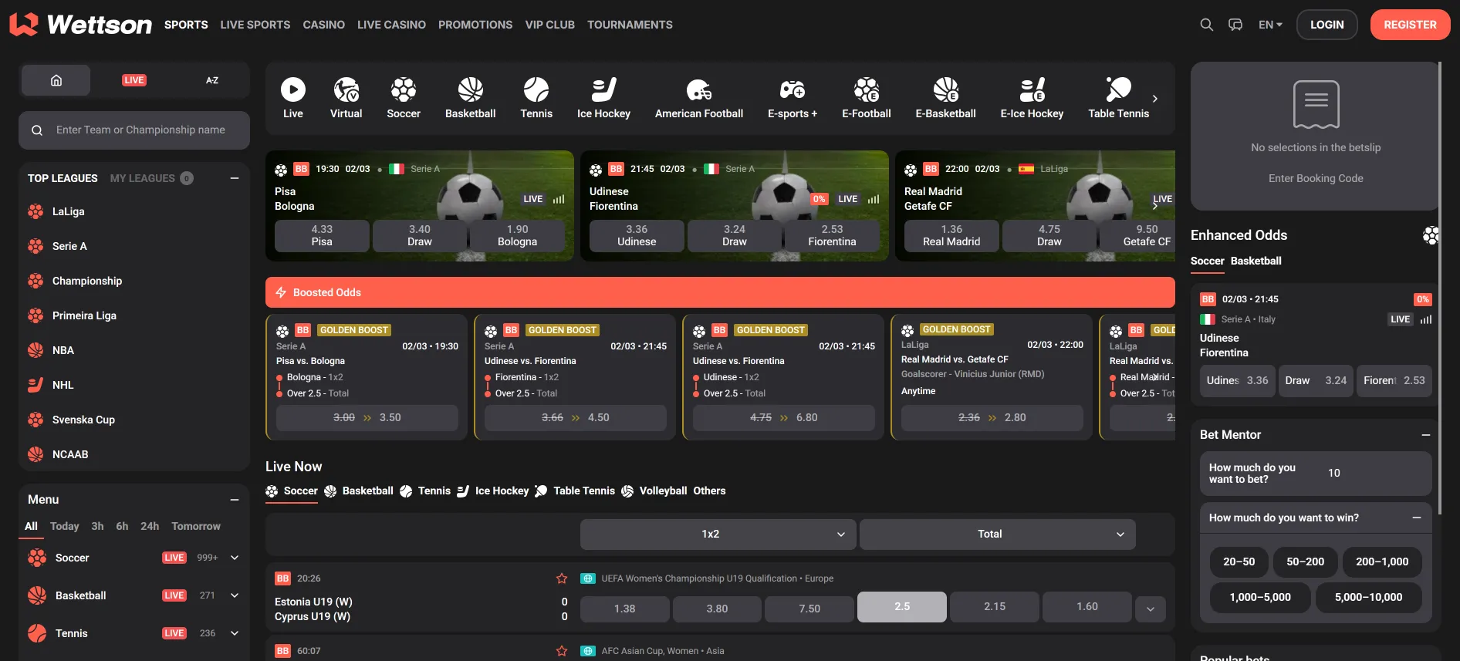The height and width of the screenshot is (661, 1460).
Task: Open the 1x2 market dropdown
Action: [x=718, y=534]
